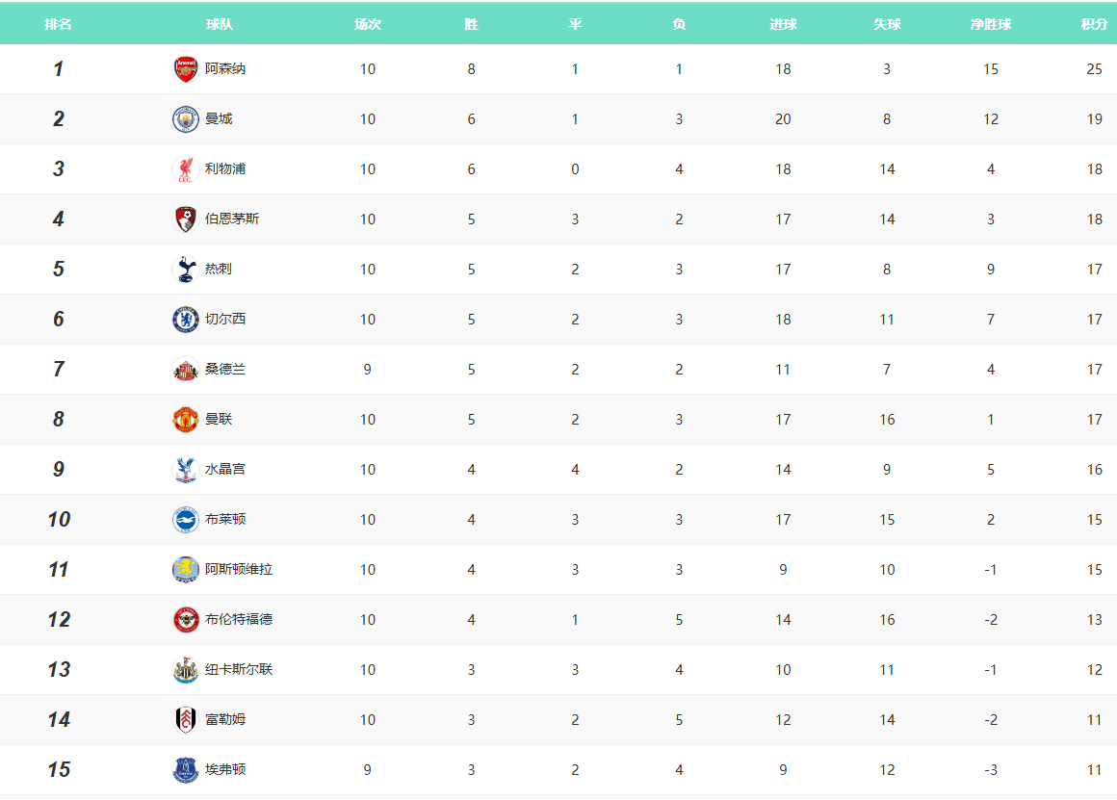Click the Arsenal club crest icon
This screenshot has width=1117, height=800.
[x=186, y=69]
